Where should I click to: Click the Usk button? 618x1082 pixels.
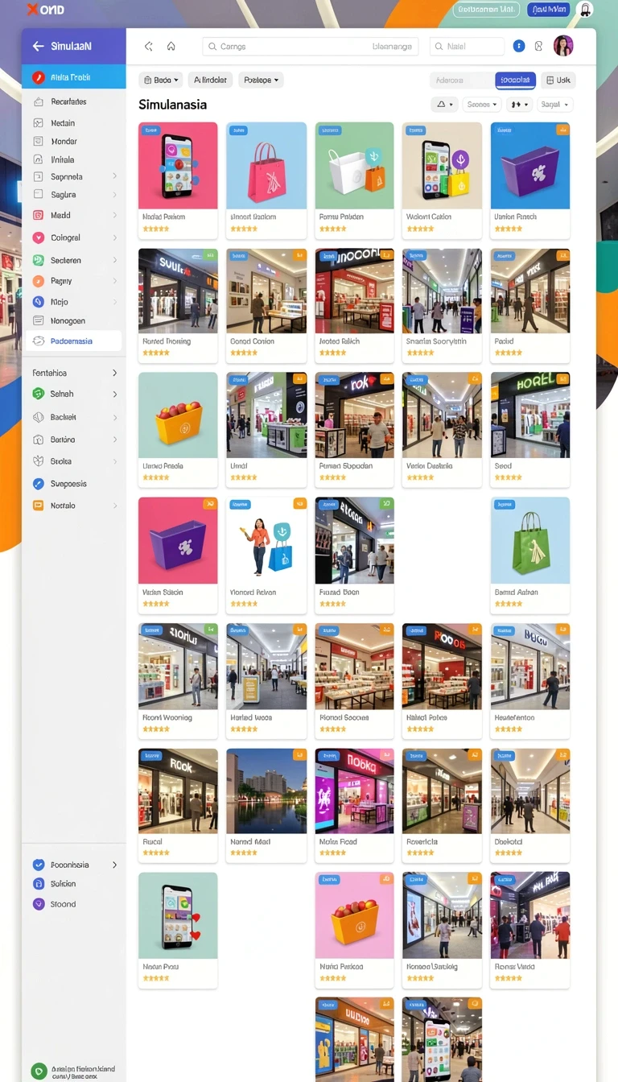coord(558,80)
